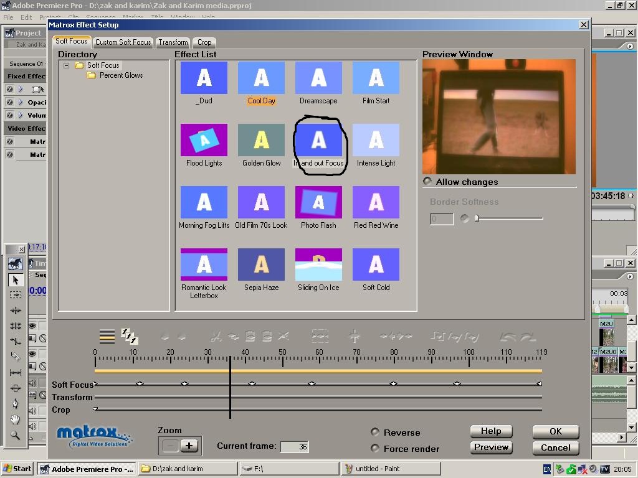This screenshot has height=478, width=638.
Task: Click the Border Softness slider handle
Action: coord(477,218)
